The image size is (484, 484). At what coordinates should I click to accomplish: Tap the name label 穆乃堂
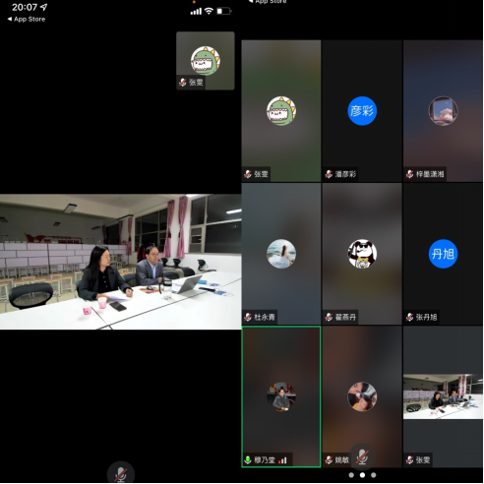click(x=265, y=460)
